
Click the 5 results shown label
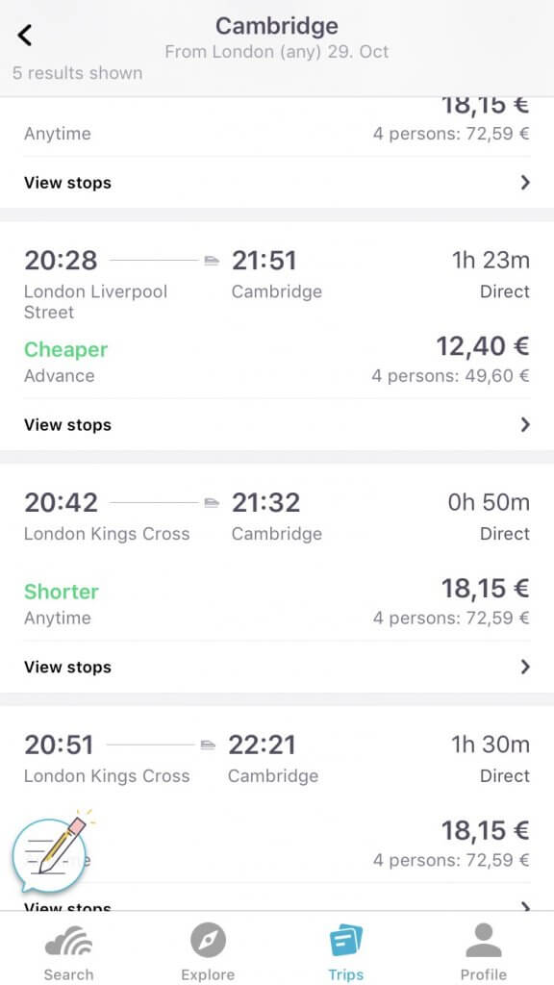76,73
